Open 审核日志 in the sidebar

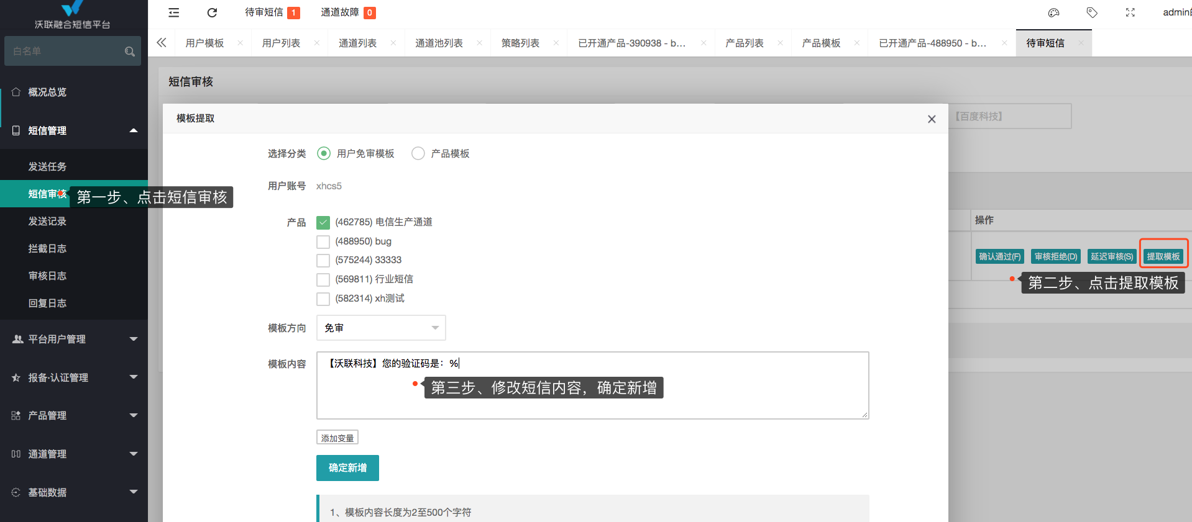[x=74, y=276]
